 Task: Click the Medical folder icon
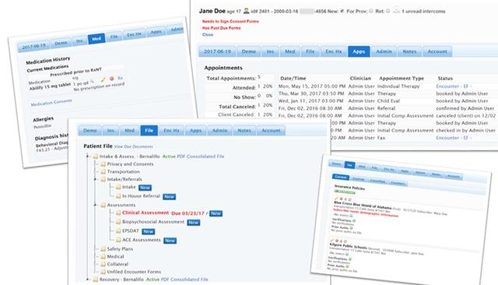[103, 256]
